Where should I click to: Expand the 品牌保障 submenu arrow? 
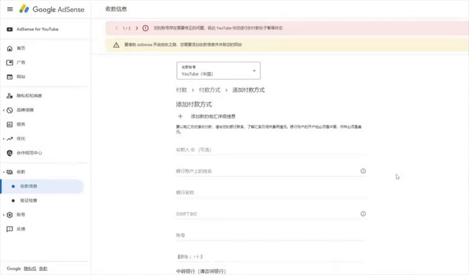pyautogui.click(x=3, y=110)
